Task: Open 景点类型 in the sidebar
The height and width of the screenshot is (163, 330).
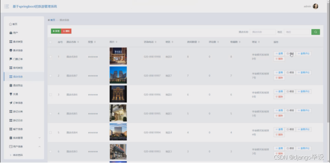Action: (24, 42)
